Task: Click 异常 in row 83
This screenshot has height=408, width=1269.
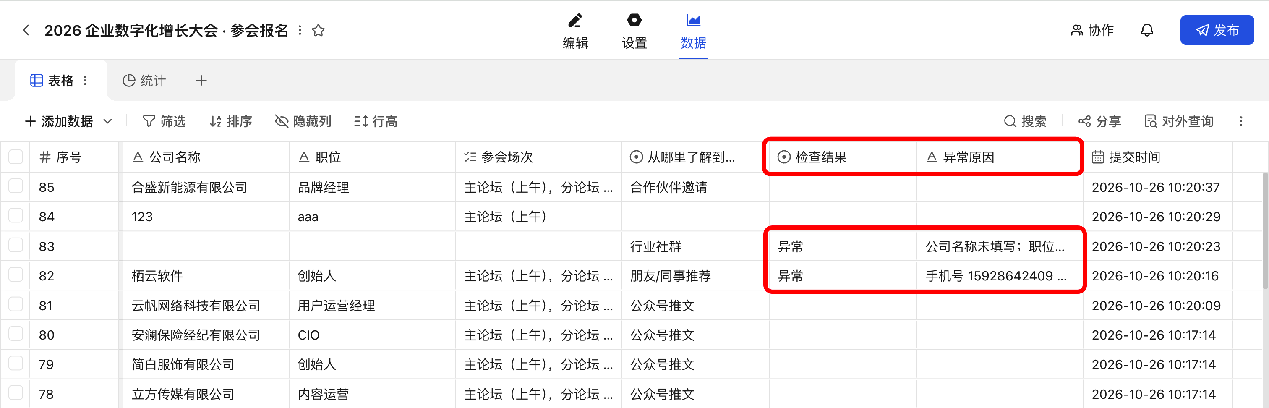Action: (842, 246)
